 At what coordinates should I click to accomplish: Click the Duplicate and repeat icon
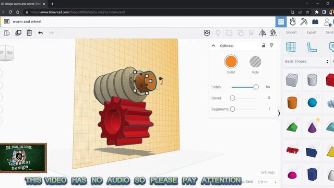tap(18, 33)
